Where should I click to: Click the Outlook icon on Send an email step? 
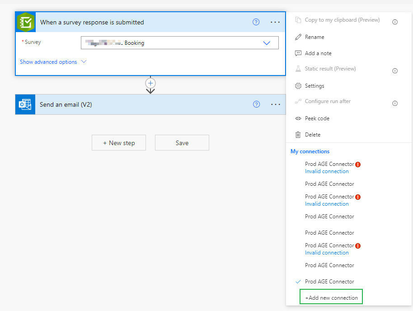tap(25, 104)
